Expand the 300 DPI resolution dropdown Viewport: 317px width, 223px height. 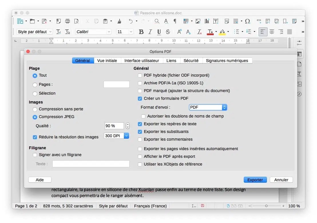point(126,136)
